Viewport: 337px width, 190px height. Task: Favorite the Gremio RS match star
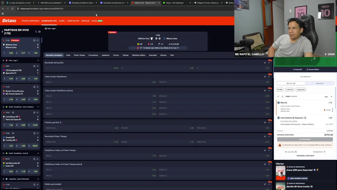point(38,133)
